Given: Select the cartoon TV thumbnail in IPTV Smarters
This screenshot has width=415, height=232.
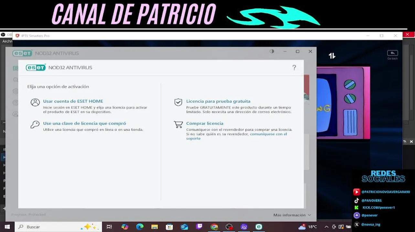Looking at the screenshot, I should click(343, 103).
